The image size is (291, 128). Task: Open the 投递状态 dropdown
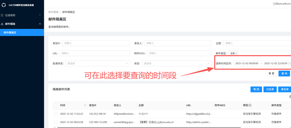[97, 63]
